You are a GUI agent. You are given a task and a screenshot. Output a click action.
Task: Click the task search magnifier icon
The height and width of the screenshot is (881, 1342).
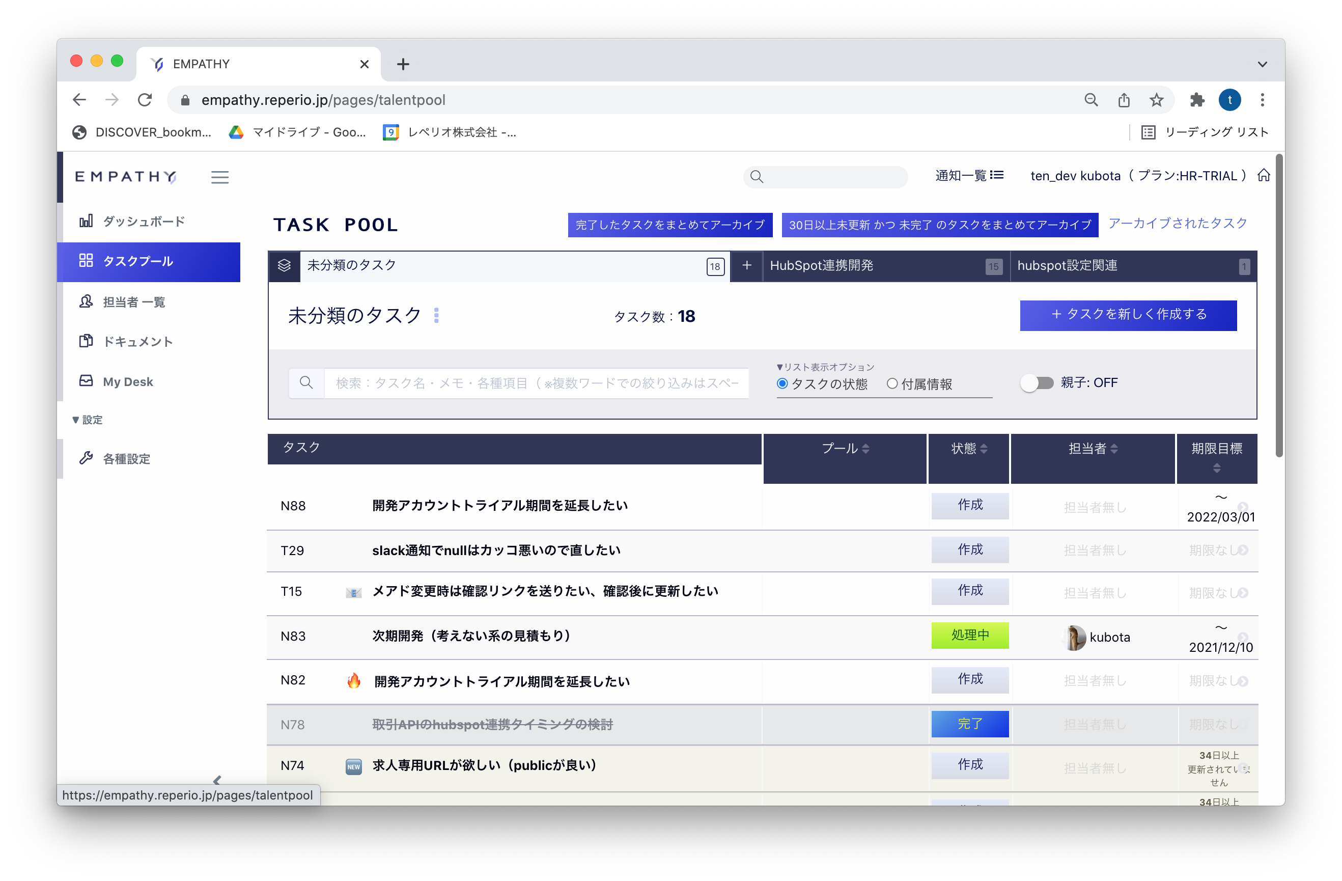pyautogui.click(x=306, y=383)
